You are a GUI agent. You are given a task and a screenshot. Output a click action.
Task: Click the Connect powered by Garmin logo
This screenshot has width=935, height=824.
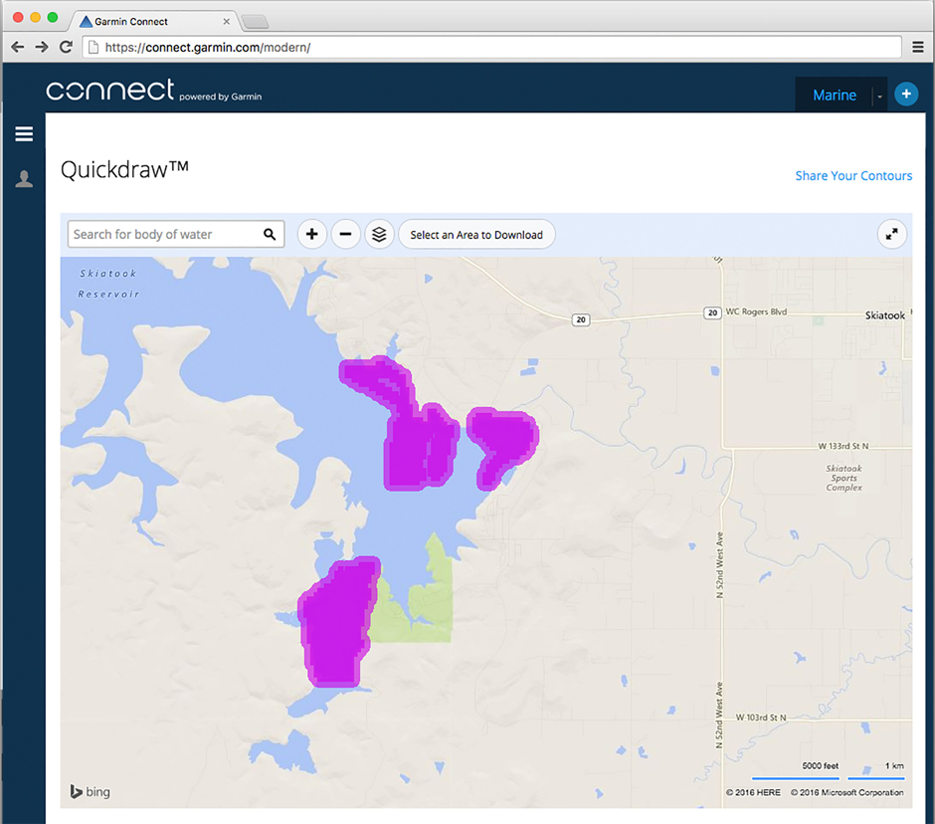pyautogui.click(x=154, y=91)
